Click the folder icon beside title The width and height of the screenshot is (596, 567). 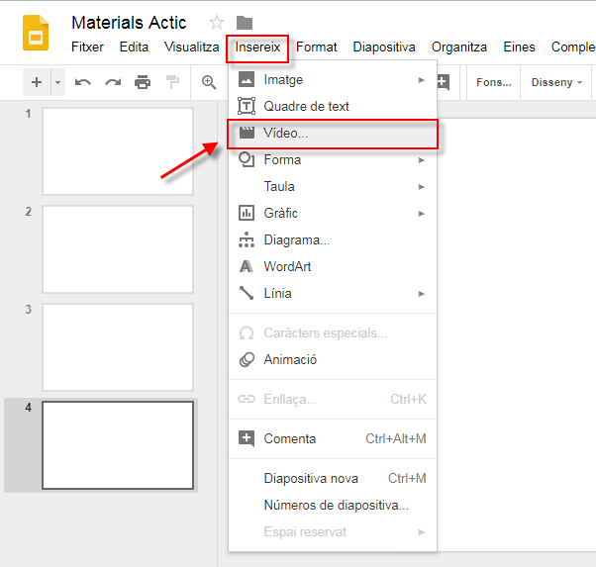245,23
